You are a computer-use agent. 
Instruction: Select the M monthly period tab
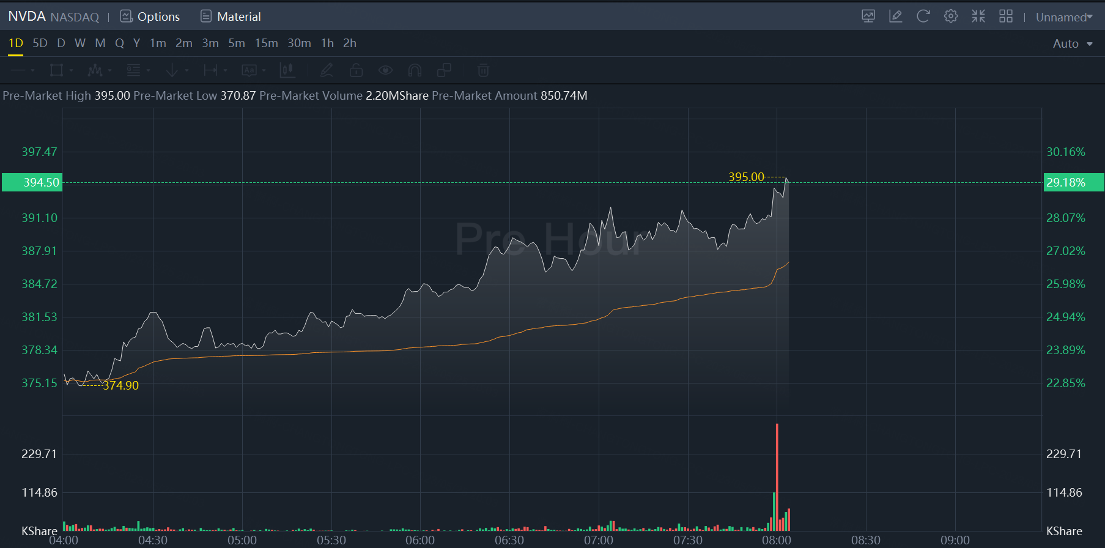point(100,43)
